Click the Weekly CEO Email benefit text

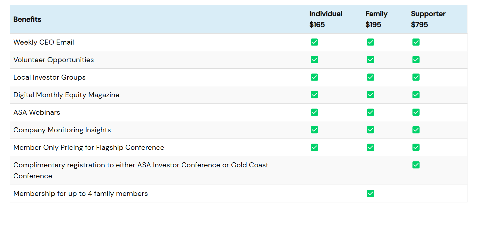point(44,42)
